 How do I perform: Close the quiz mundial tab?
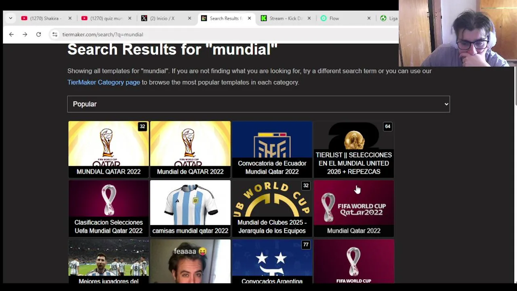tap(130, 18)
